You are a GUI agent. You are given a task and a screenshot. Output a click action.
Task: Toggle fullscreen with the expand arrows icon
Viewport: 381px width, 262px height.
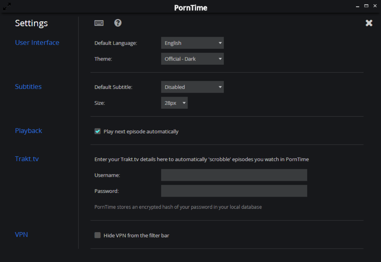click(7, 6)
